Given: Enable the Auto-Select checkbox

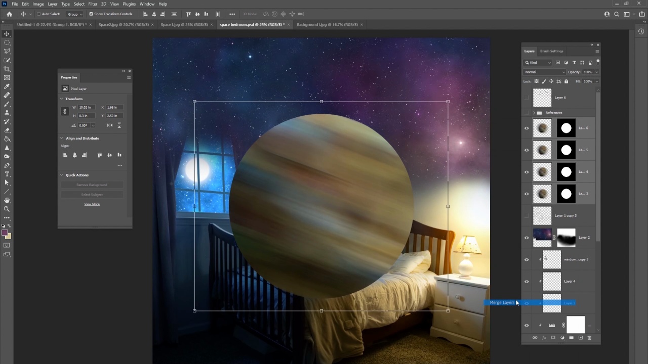Looking at the screenshot, I should click(x=39, y=14).
